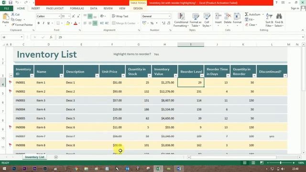Click the zoom slider handle

point(281,162)
